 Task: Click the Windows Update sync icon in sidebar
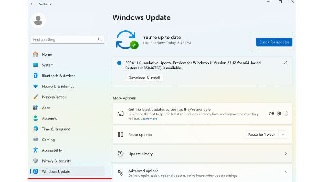tap(36, 171)
